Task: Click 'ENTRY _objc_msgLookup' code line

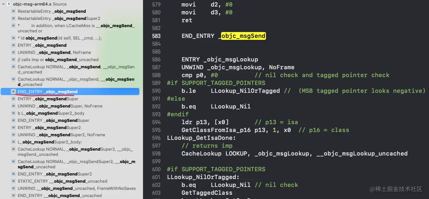Action: [x=220, y=59]
